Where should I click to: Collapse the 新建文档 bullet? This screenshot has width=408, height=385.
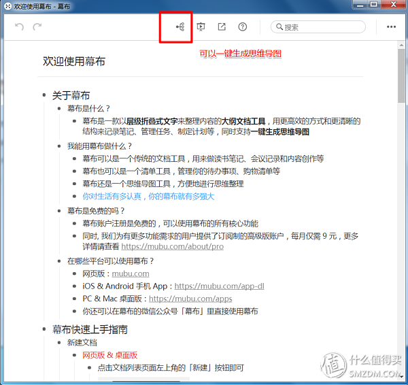59,342
